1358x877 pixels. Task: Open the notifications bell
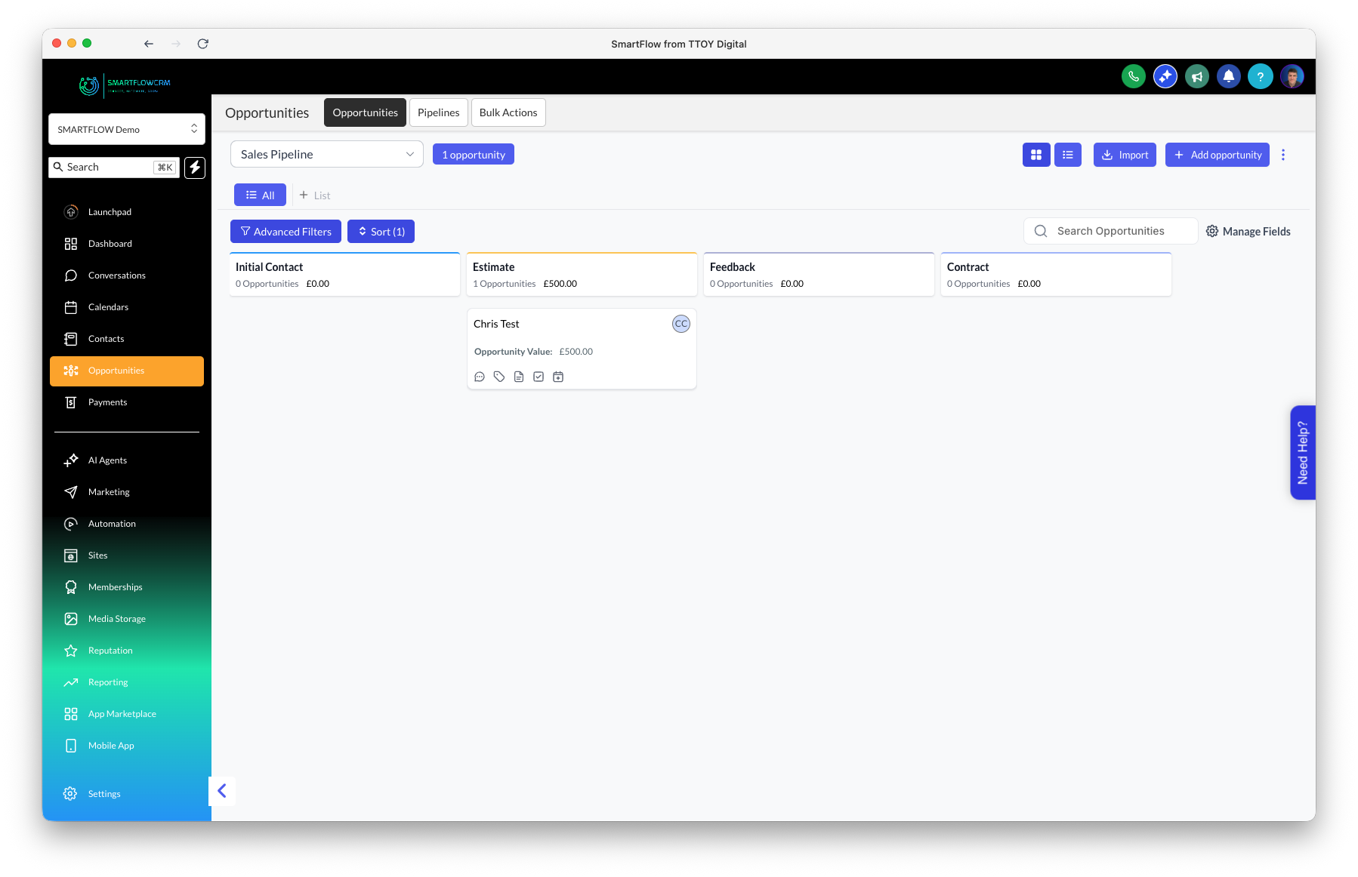pyautogui.click(x=1229, y=76)
